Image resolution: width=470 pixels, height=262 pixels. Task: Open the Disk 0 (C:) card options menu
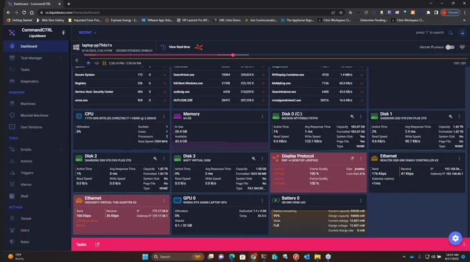(x=361, y=116)
